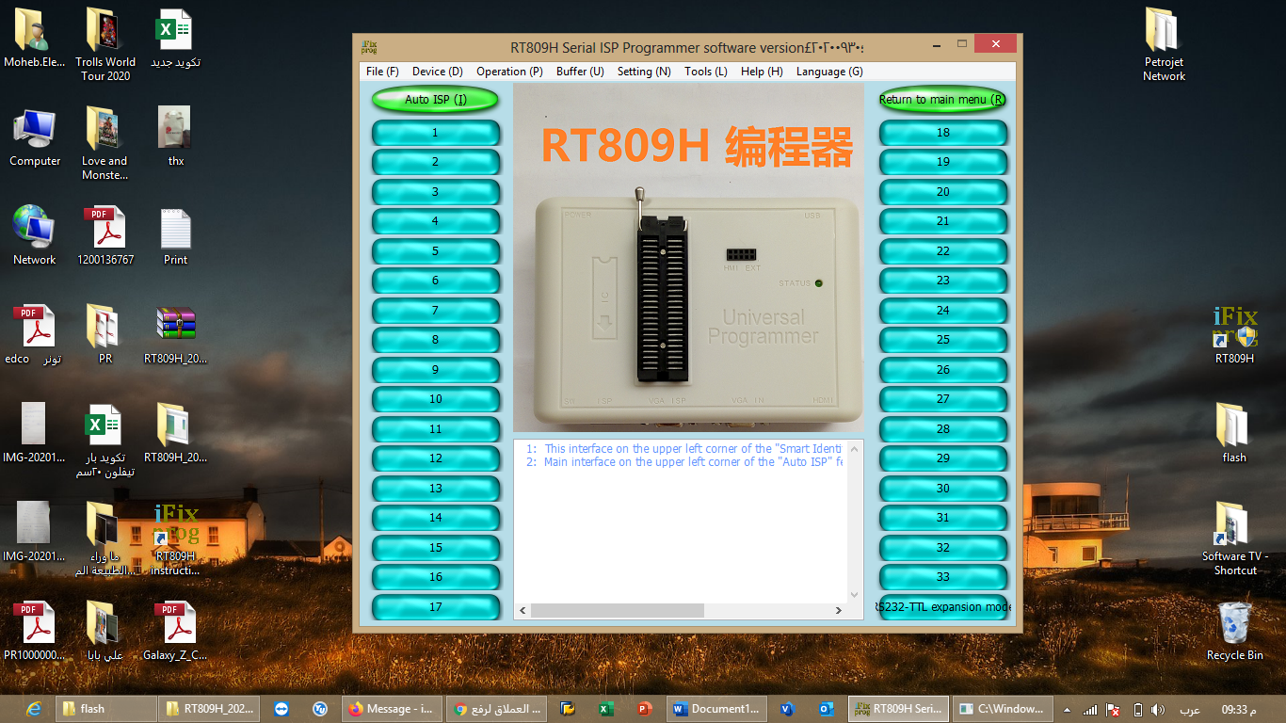Click the cyan button numbered 9
The width and height of the screenshot is (1286, 723).
[435, 370]
